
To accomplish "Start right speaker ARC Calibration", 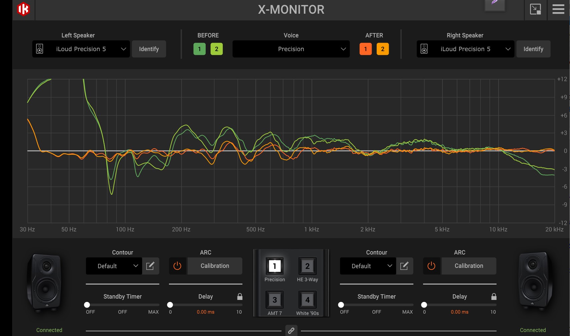I will (469, 266).
